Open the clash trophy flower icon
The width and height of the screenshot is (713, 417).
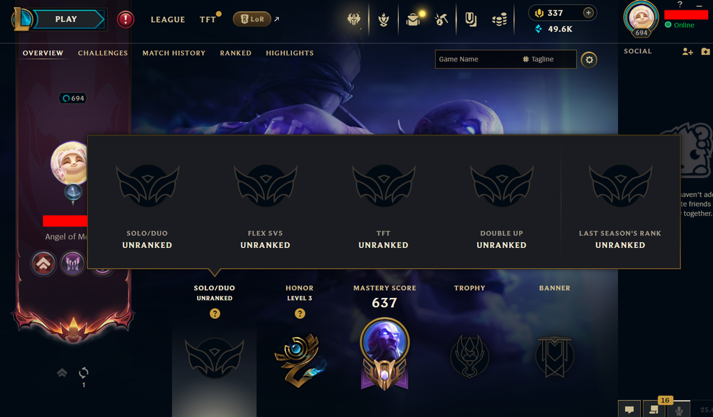coord(384,19)
